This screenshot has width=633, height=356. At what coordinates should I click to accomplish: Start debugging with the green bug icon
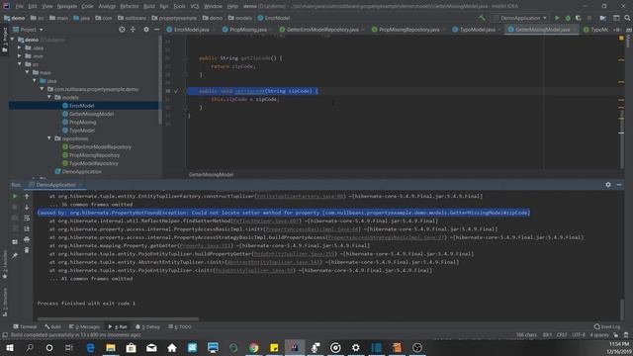pyautogui.click(x=568, y=18)
